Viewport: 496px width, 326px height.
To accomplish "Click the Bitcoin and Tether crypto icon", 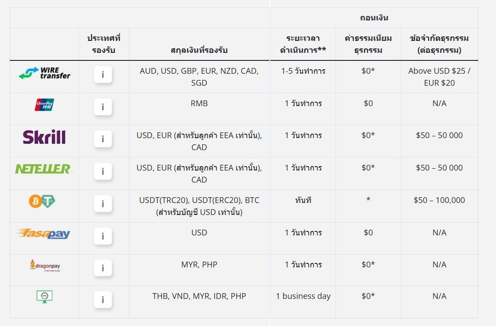I will tap(42, 201).
